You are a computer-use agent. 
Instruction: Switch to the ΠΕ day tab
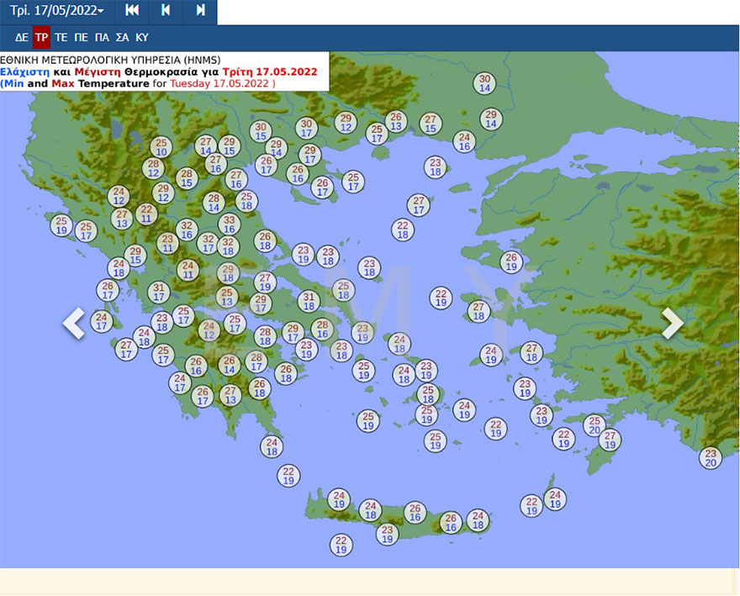[81, 37]
